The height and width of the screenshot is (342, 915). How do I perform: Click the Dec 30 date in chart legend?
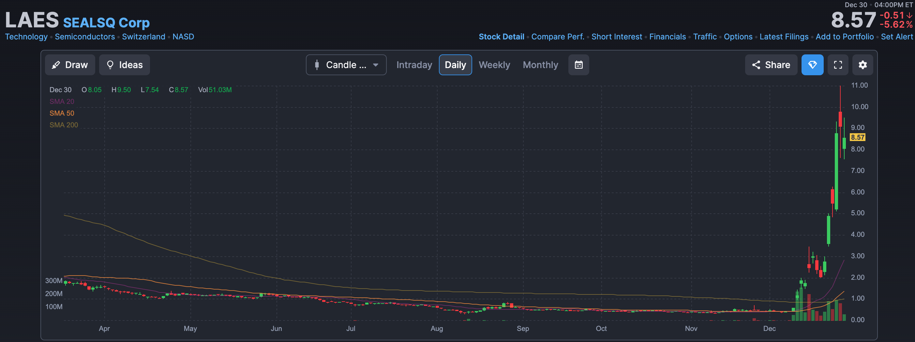tap(60, 90)
